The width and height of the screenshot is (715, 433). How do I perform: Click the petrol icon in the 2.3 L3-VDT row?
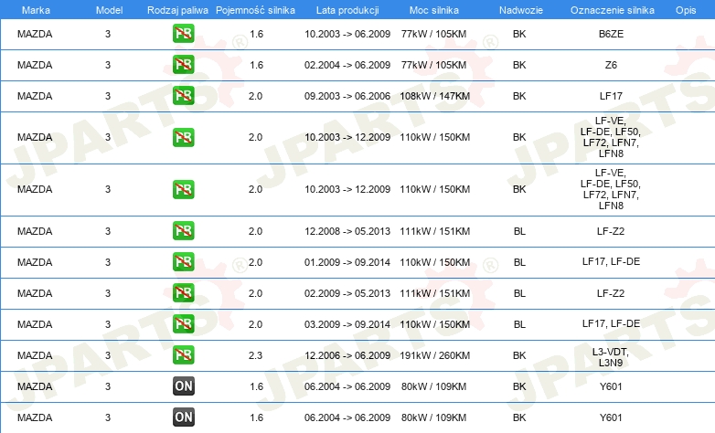pyautogui.click(x=183, y=355)
